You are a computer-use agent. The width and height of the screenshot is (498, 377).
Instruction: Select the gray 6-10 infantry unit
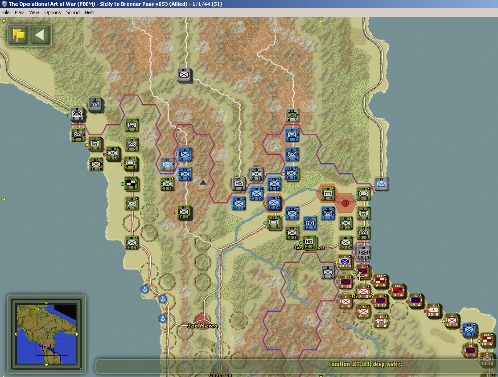pyautogui.click(x=257, y=174)
